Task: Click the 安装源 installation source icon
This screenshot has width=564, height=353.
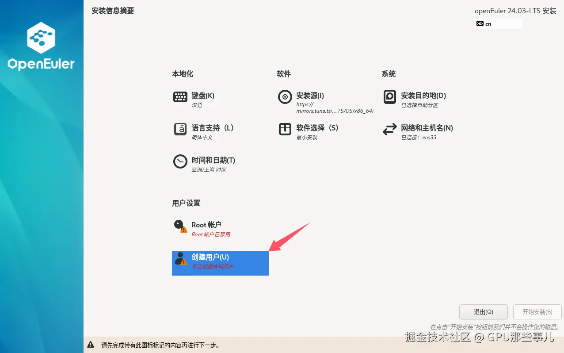Action: (285, 96)
